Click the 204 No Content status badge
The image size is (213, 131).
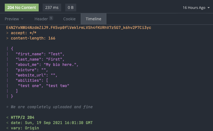coord(22,8)
